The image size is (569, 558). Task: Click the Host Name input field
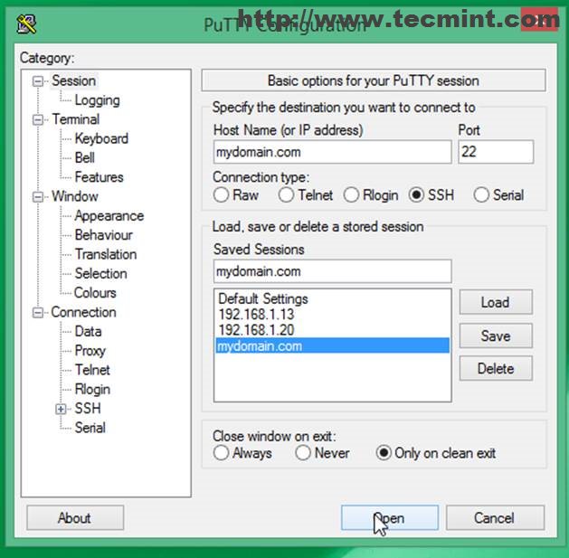tap(332, 152)
